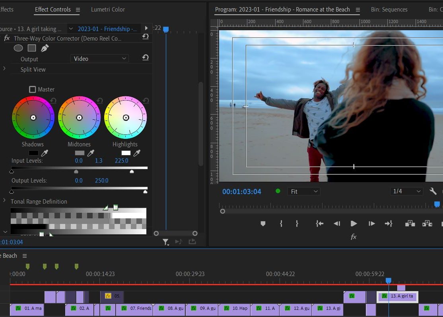Mark Out point in the Program monitor
The width and height of the screenshot is (443, 317).
(x=297, y=224)
